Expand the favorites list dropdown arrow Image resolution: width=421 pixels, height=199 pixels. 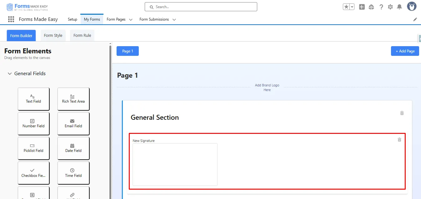(352, 7)
